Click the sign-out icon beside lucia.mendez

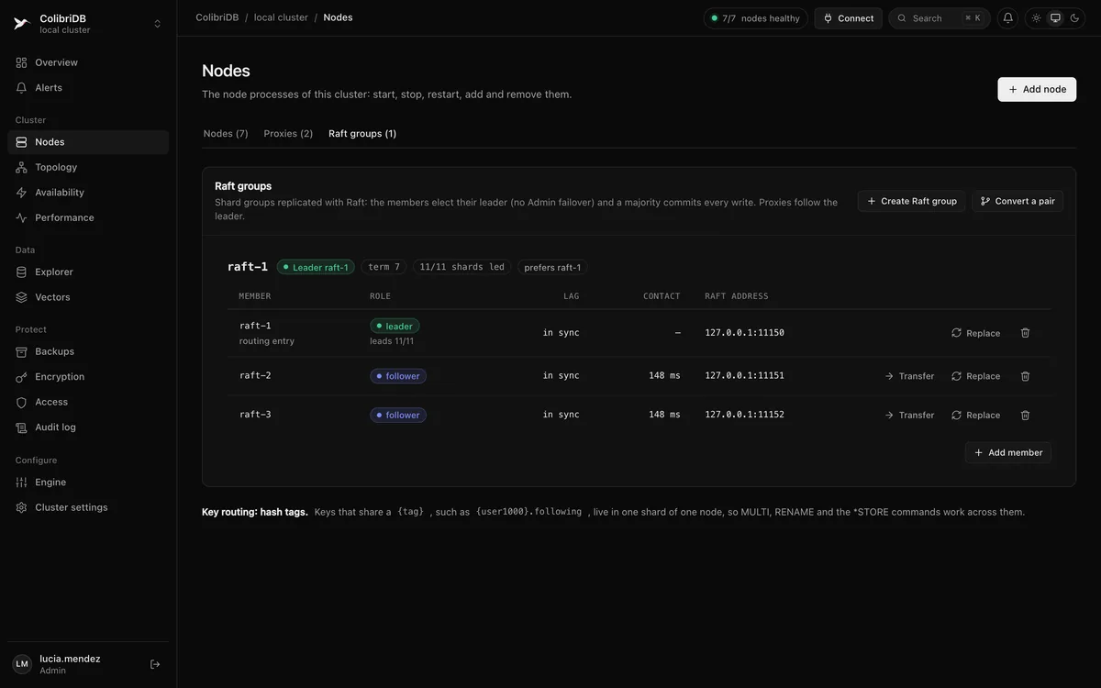click(x=155, y=664)
